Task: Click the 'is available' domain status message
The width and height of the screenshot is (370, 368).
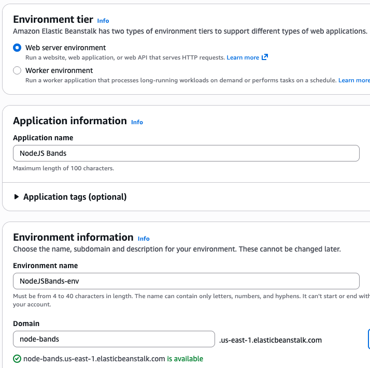Action: (185, 359)
